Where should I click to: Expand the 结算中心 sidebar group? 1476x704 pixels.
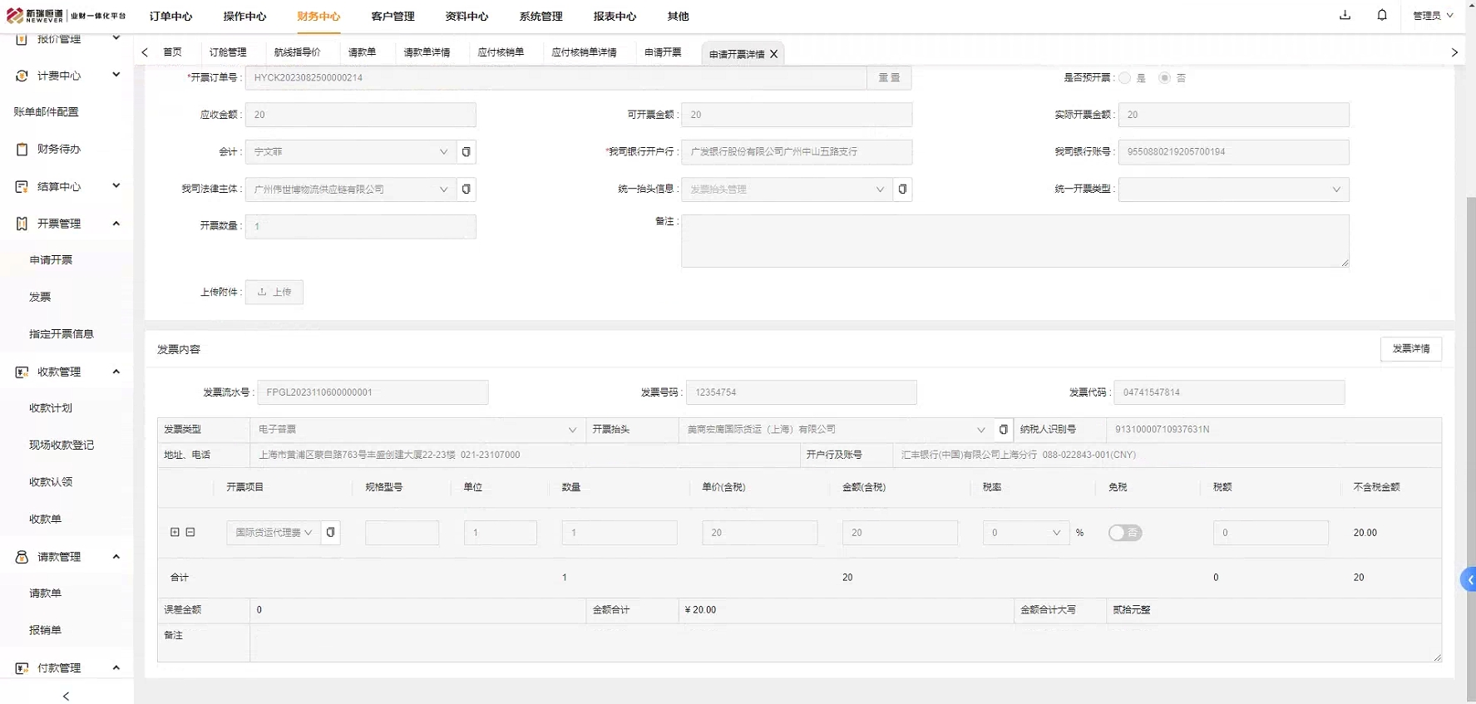(x=116, y=186)
